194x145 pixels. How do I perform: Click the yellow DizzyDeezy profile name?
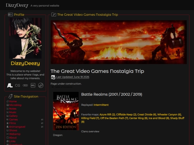pos(25,63)
